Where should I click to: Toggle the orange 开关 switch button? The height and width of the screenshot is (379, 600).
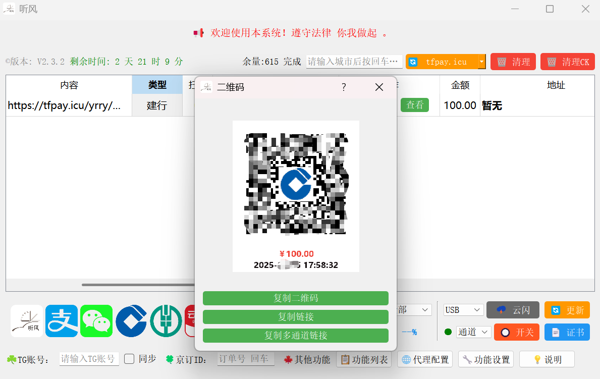pos(517,332)
